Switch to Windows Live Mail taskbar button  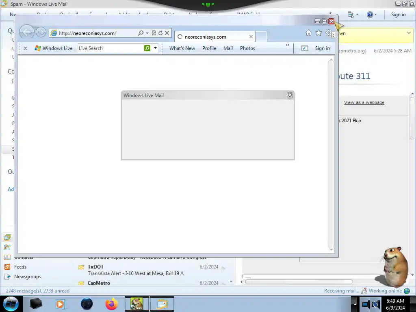click(x=162, y=304)
